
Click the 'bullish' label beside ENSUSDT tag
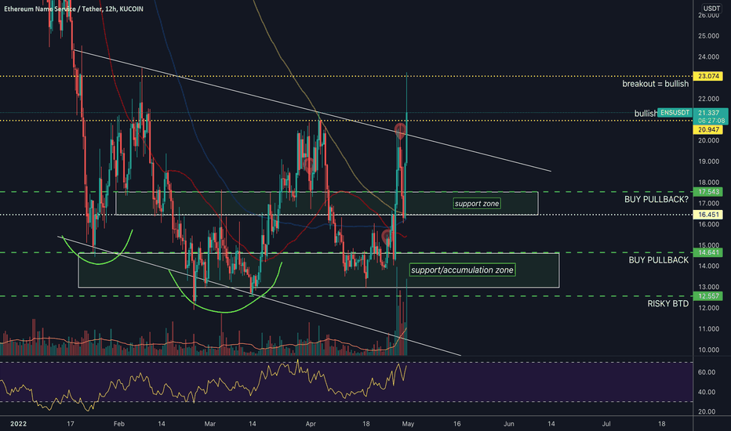tap(646, 114)
